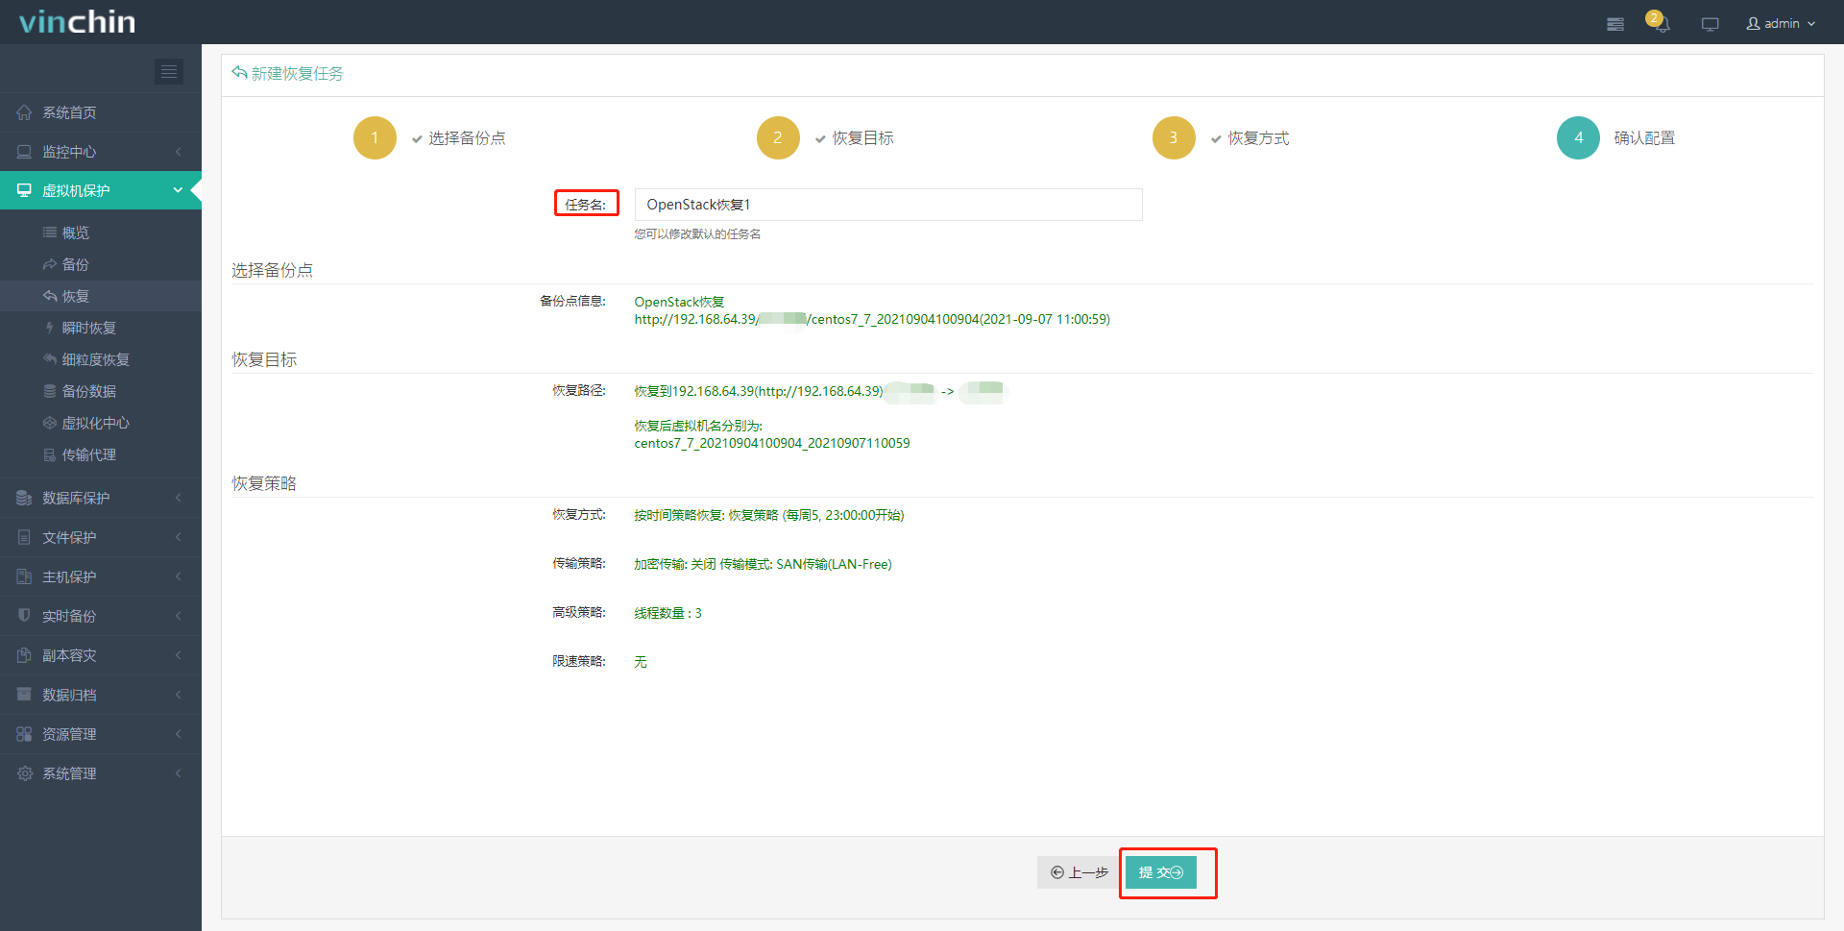Go back using the 上一步 button
Image resolution: width=1844 pixels, height=931 pixels.
point(1078,872)
